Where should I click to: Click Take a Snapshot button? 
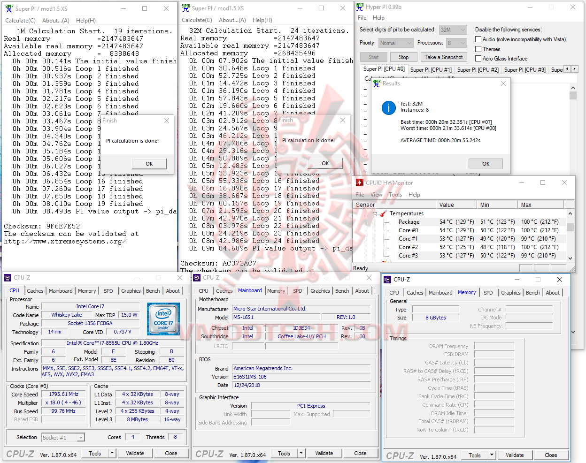[443, 57]
